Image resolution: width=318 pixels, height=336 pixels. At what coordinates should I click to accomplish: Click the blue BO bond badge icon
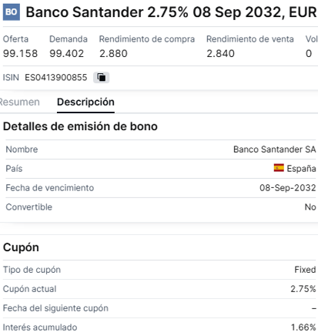click(x=12, y=12)
